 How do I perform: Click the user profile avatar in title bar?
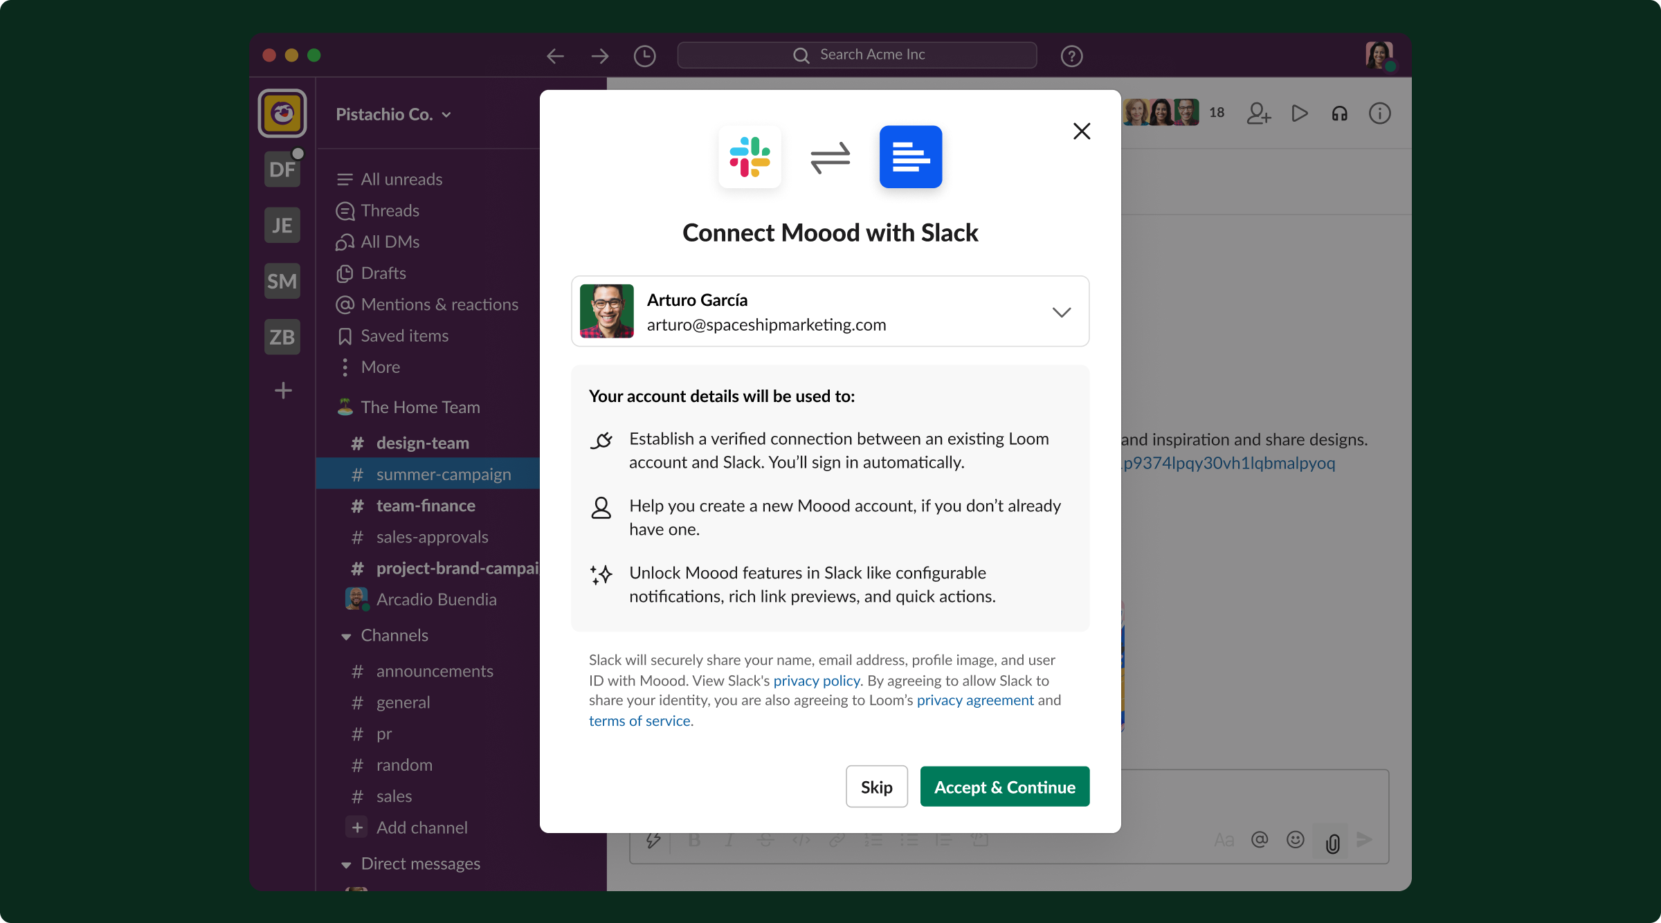click(x=1379, y=55)
